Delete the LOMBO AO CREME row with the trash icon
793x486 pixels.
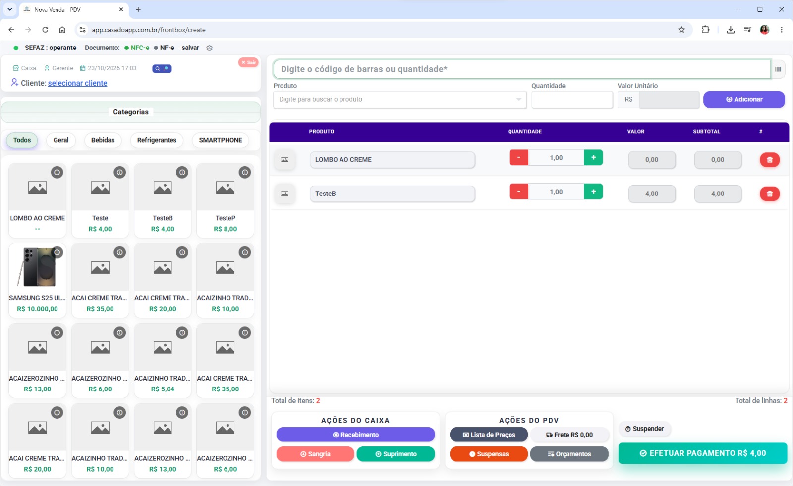pos(770,160)
